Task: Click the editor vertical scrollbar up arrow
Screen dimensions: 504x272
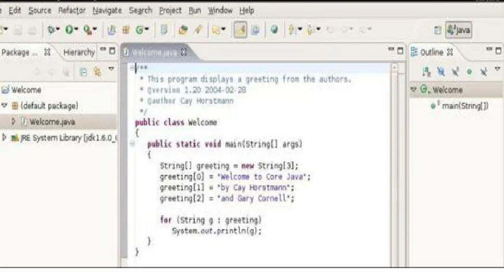Action: (x=394, y=67)
